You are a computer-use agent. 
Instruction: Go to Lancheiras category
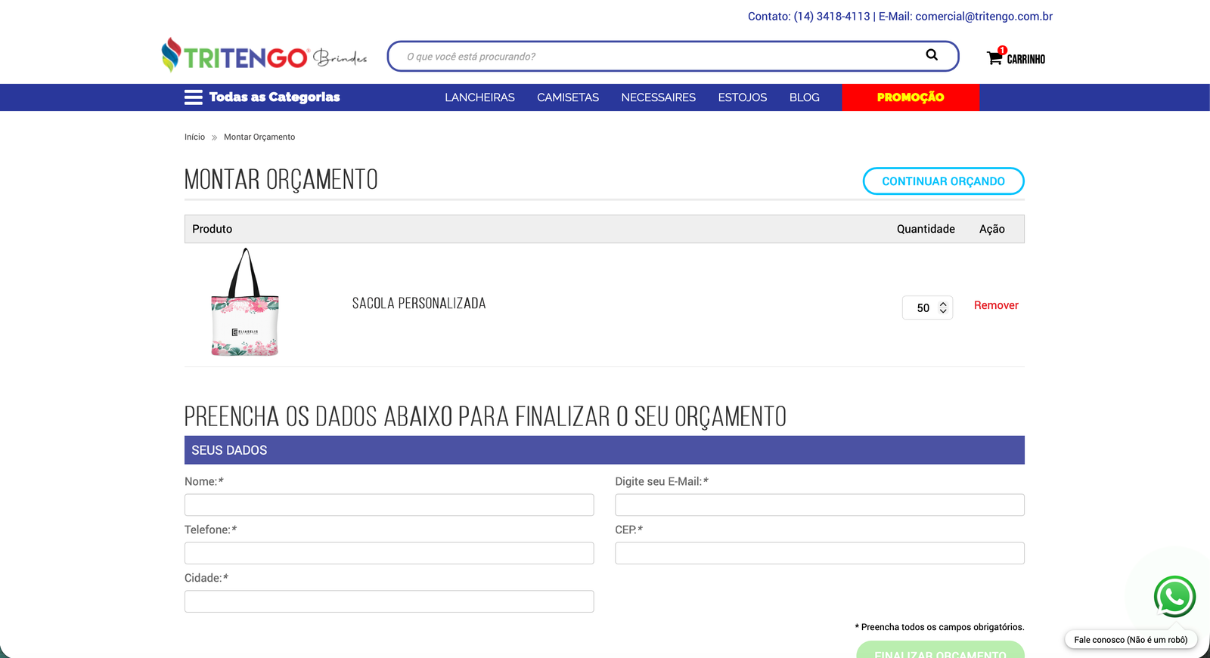479,97
